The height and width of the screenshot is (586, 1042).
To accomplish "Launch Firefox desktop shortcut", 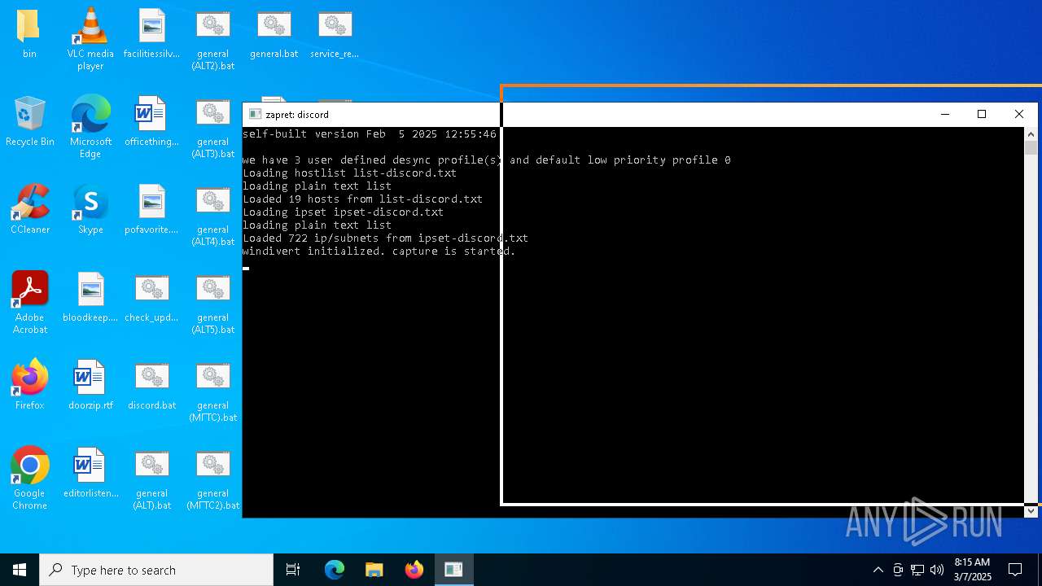I will 29,384.
